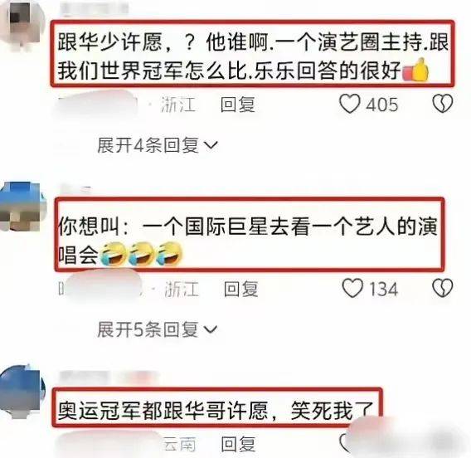Viewport: 471px width, 458px height.
Task: Expand 展开4条回复 replies
Action: 158,145
